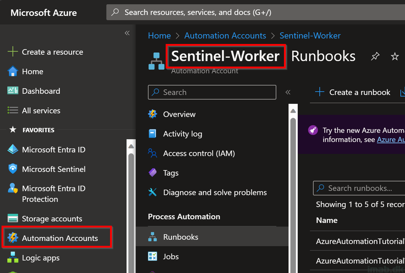The width and height of the screenshot is (405, 273).
Task: Click Home in the breadcrumb
Action: pyautogui.click(x=159, y=35)
